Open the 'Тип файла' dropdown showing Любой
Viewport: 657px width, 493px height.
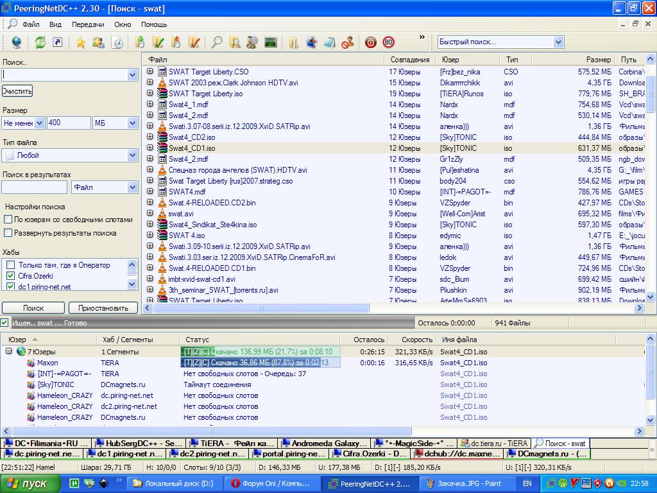tap(132, 155)
